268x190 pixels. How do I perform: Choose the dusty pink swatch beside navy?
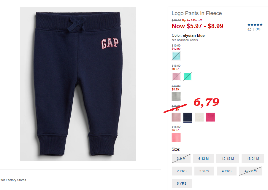(x=176, y=117)
